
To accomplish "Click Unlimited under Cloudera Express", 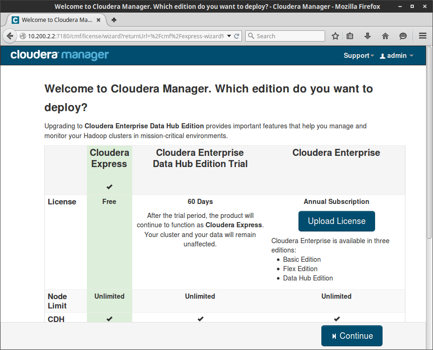I will point(109,296).
